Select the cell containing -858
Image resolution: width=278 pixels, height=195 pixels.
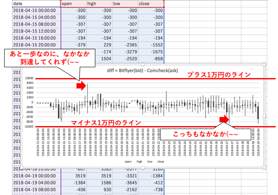pyautogui.click(x=151, y=59)
